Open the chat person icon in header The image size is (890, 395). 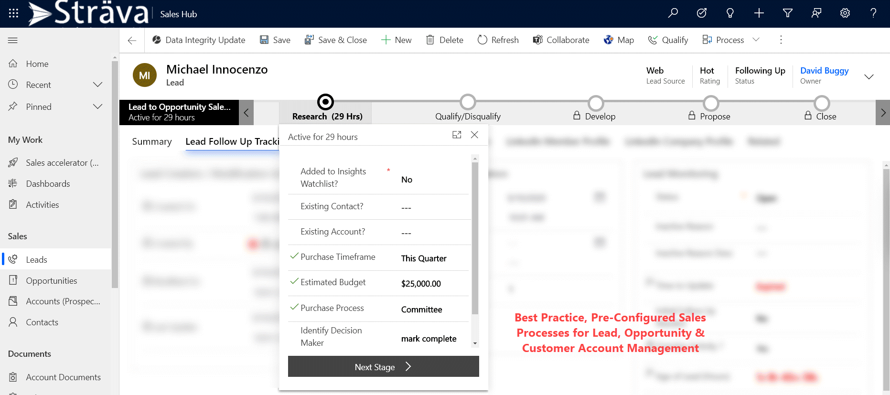[x=816, y=13]
